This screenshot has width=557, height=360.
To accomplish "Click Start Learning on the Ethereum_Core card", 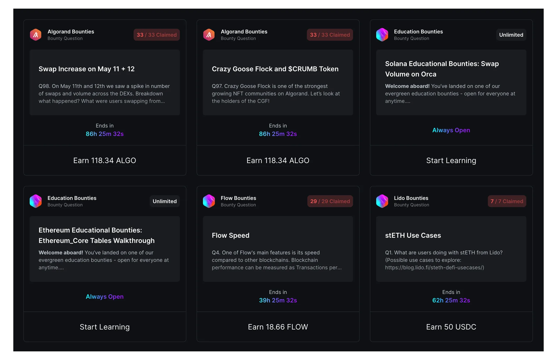I will click(x=105, y=327).
